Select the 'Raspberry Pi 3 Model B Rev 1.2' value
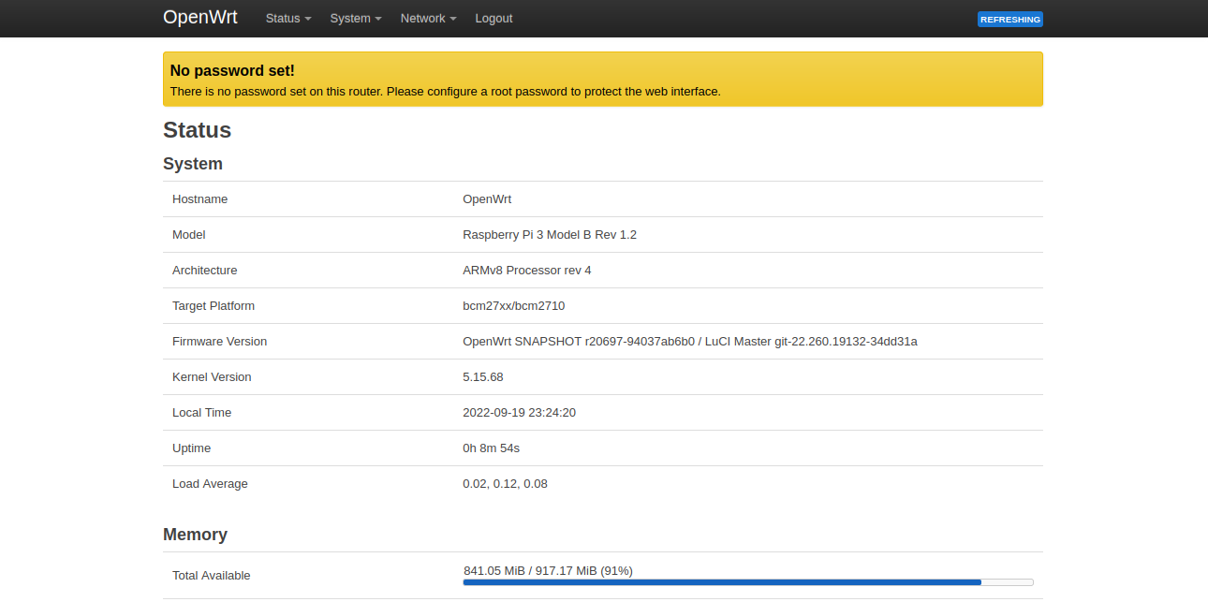The image size is (1208, 602). 550,235
